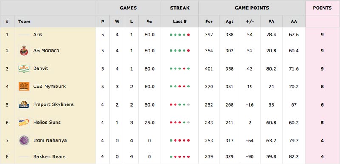The image size is (340, 164).
Task: Open the Aris team link
Action: 38,35
